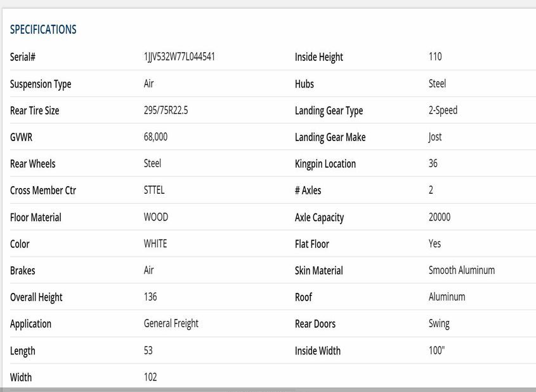Select the Landing Gear Make value Jost
This screenshot has width=536, height=392.
tap(435, 137)
